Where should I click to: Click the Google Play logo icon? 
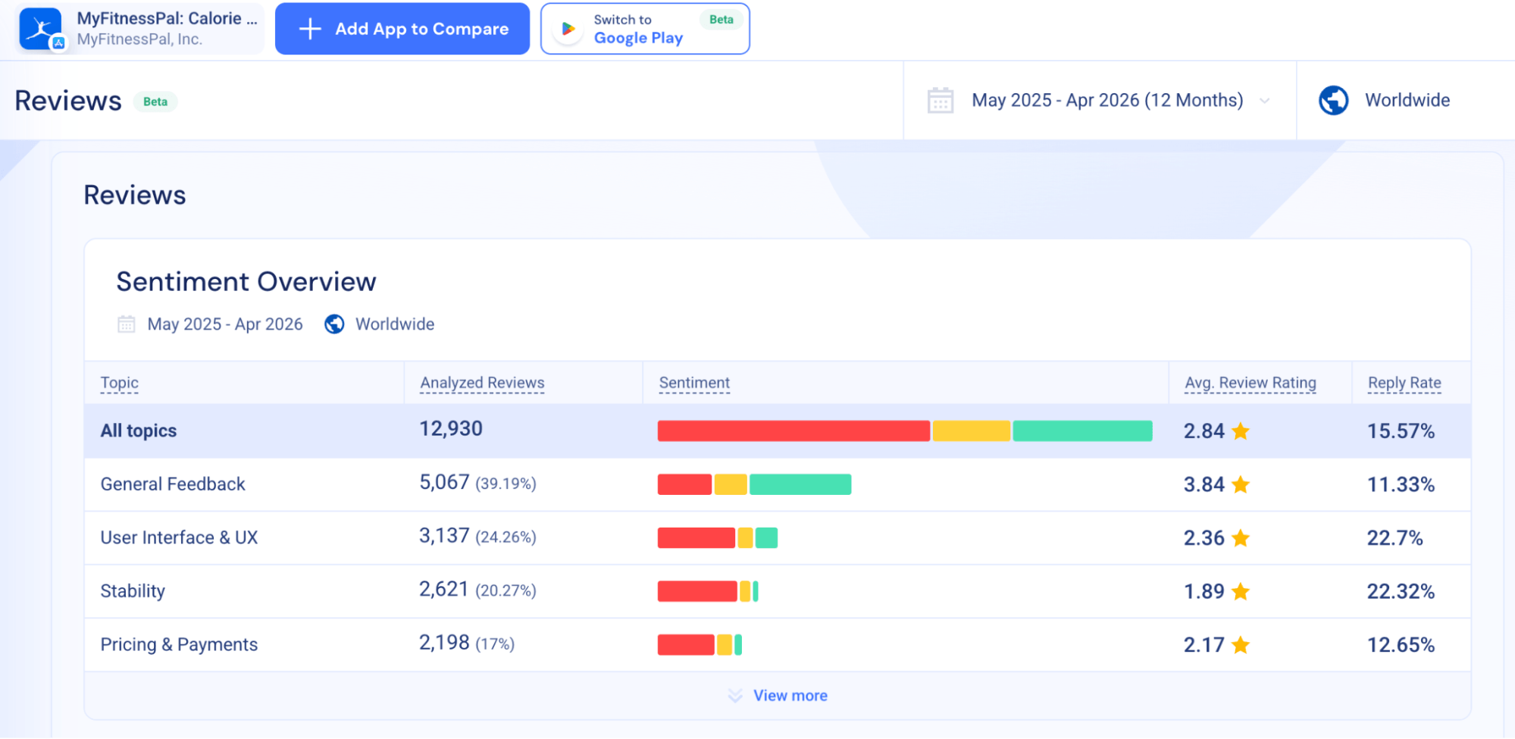click(568, 30)
